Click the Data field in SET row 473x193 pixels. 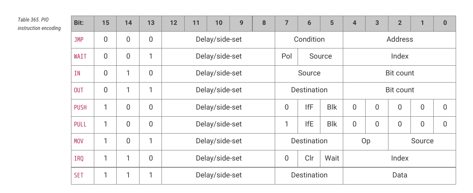point(399,175)
